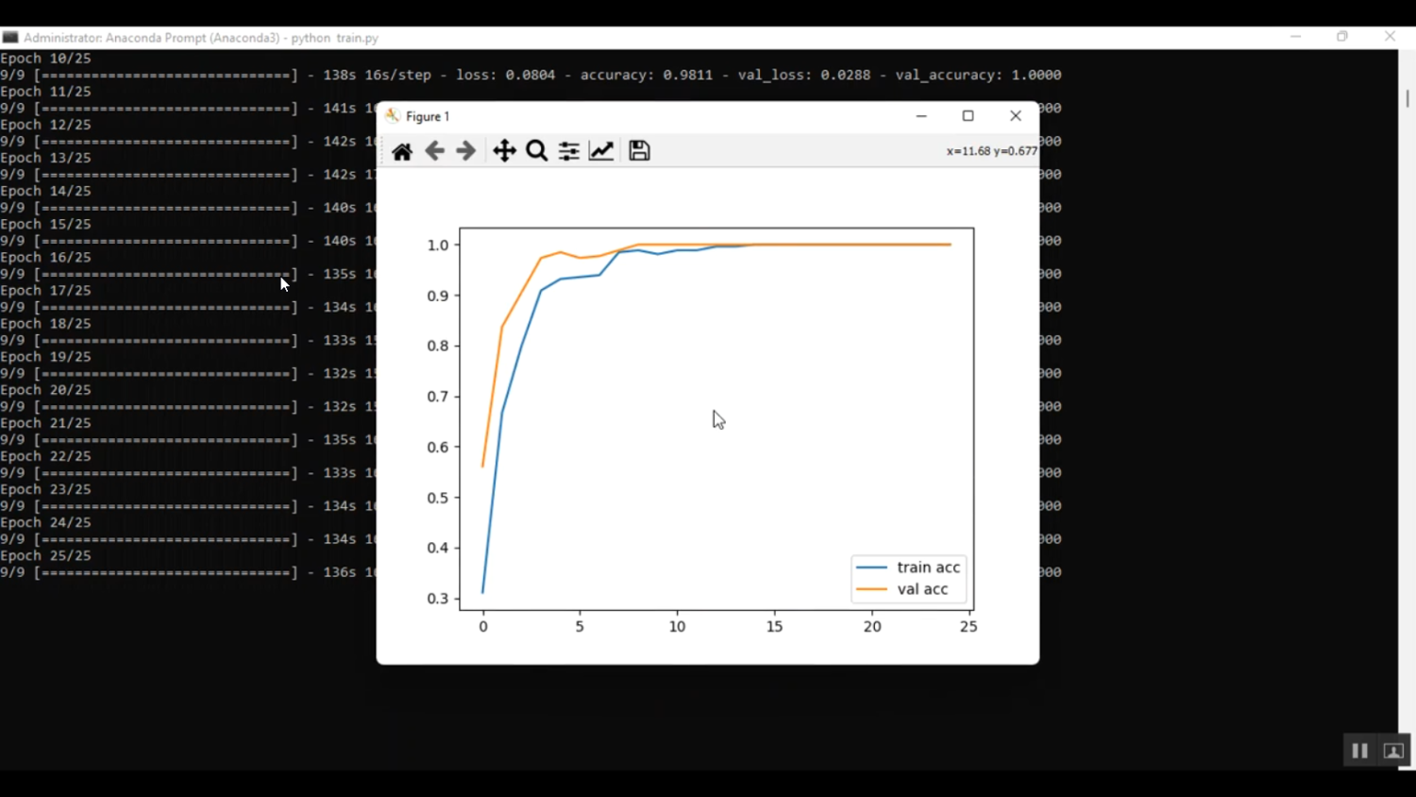1416x797 pixels.
Task: Save the figure with floppy icon
Action: [639, 151]
